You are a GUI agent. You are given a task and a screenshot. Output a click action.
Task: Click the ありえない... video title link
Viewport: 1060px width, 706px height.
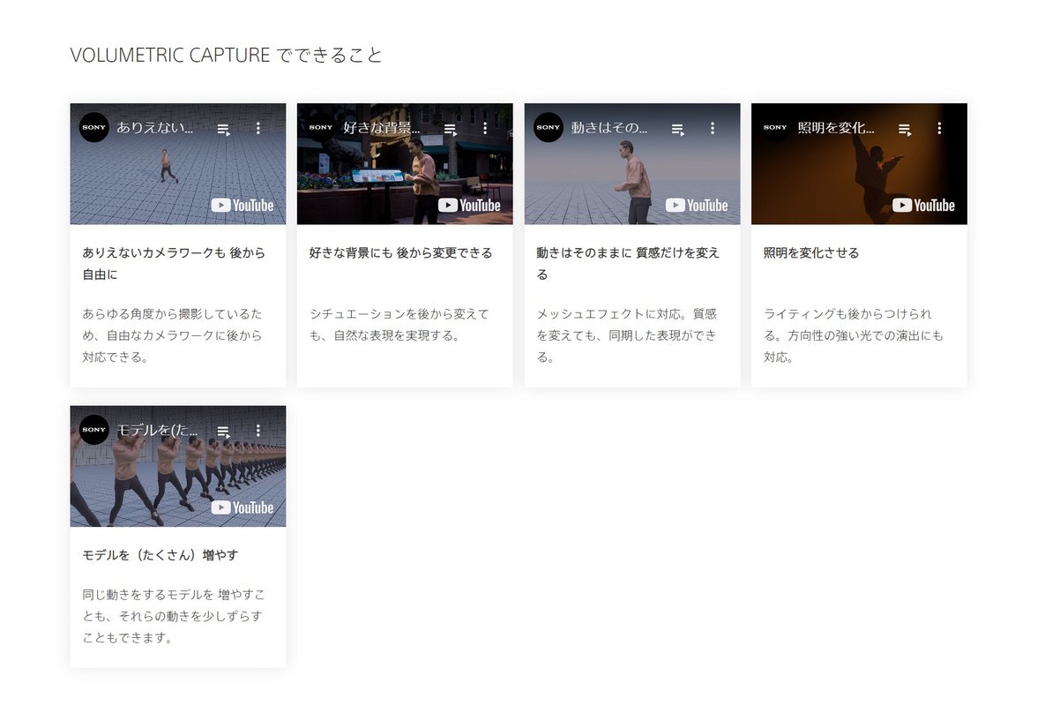[x=155, y=128]
